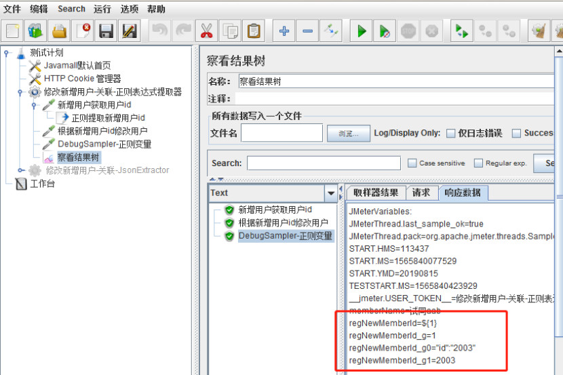
Task: Click the split pane collapse arrows near Text
Action: point(341,193)
